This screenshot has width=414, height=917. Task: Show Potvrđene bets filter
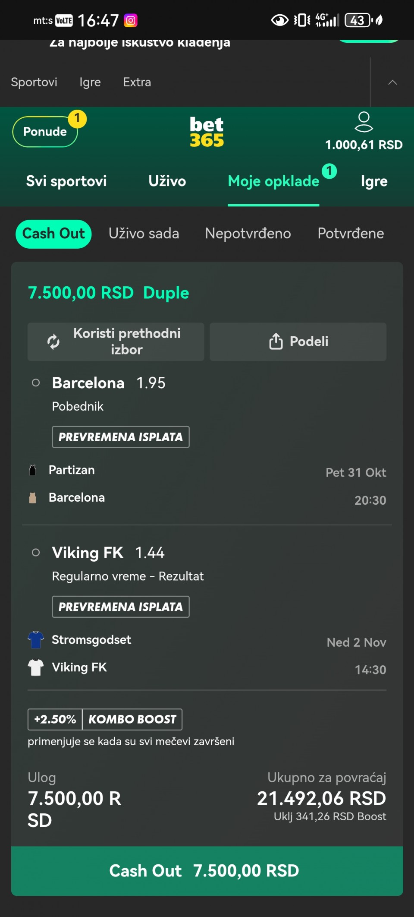351,234
